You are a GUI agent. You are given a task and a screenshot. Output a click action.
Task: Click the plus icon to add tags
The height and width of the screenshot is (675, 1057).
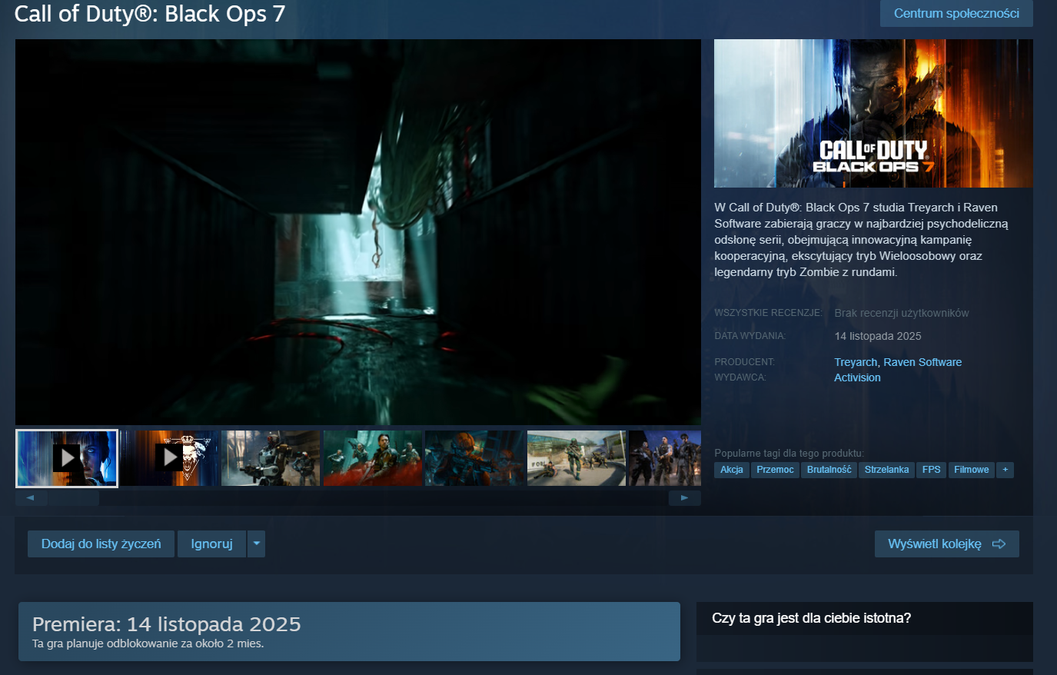(1005, 470)
